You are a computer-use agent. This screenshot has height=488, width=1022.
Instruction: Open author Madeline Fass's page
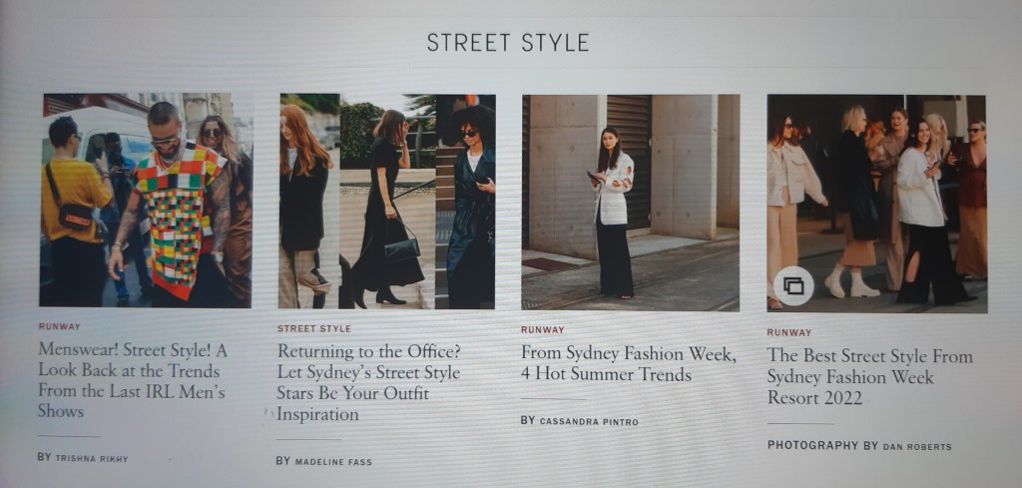point(333,462)
